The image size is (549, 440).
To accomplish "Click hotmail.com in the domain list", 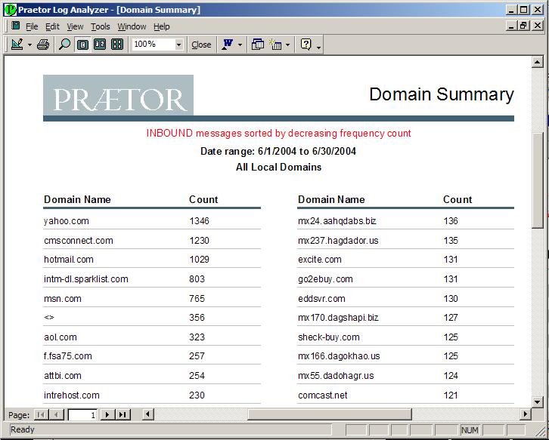I will point(69,260).
